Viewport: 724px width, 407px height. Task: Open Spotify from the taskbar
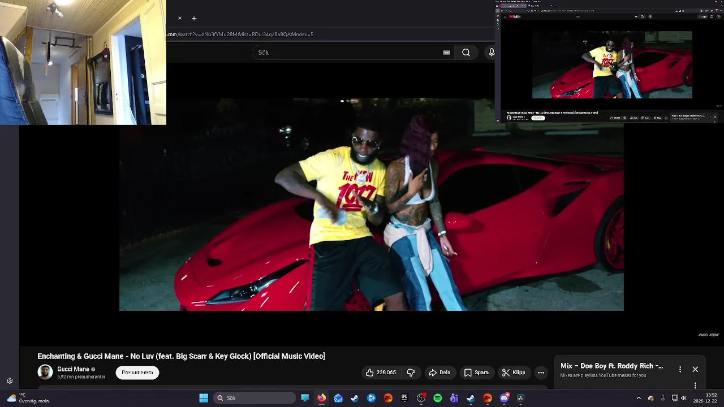(438, 398)
